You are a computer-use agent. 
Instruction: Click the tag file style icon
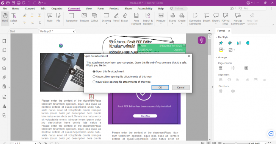248,43
